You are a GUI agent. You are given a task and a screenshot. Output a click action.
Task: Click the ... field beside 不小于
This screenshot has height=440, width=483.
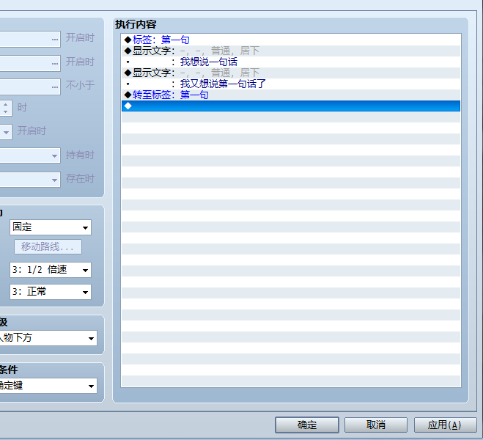coord(30,87)
